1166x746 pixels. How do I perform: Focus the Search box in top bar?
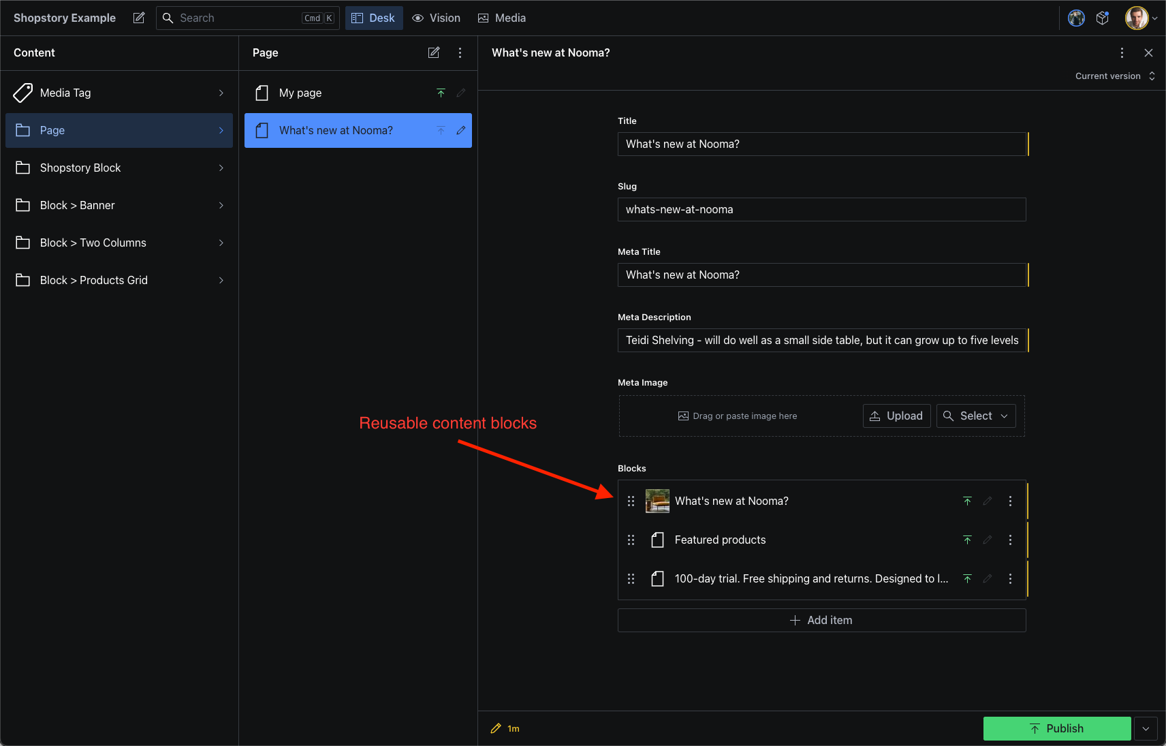[x=248, y=18]
